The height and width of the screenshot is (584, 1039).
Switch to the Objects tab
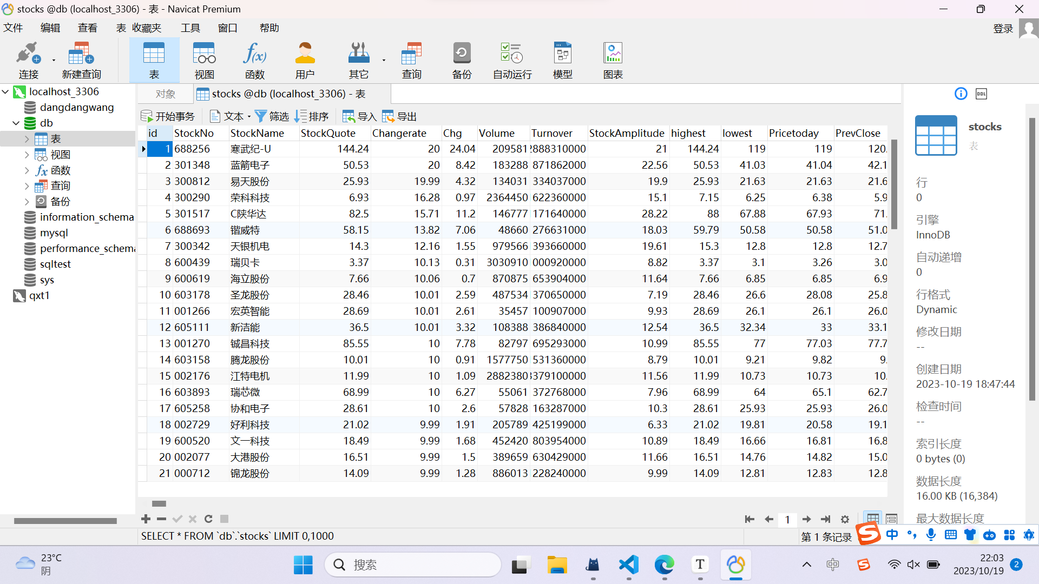[x=165, y=94]
